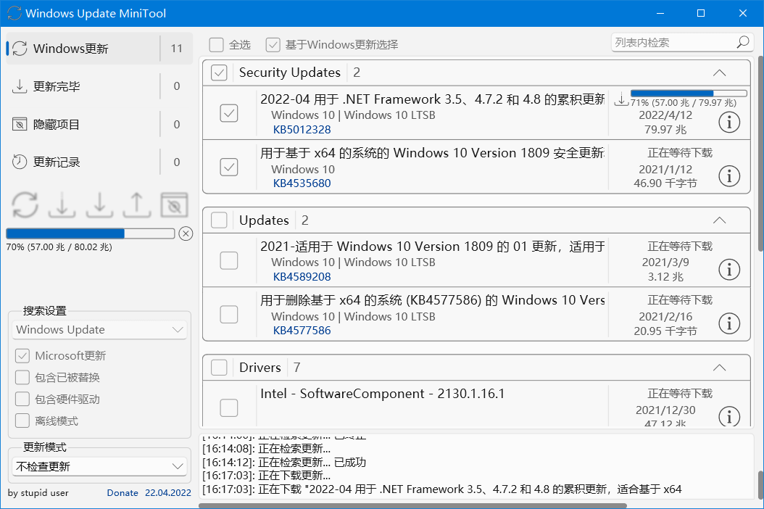This screenshot has height=509, width=764.
Task: Toggle the Microsoft更新 checkbox
Action: [x=22, y=356]
